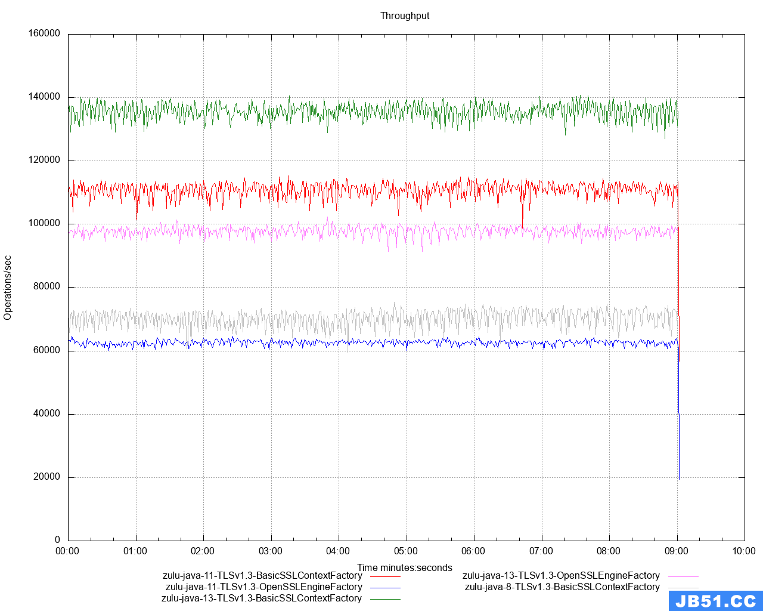This screenshot has height=611, width=763.
Task: Click y-axis value 100000
Action: 44,223
